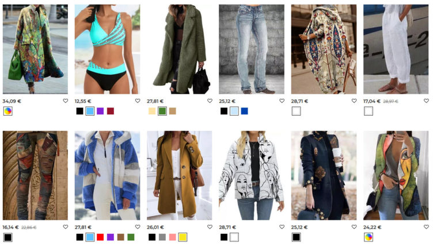Viewport: 433px width, 246px height.
Task: Open the navy embroidered blazer product image
Action: (324, 175)
